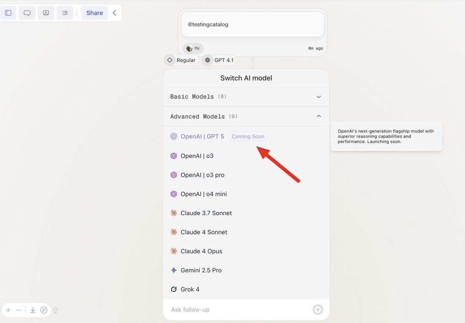Click the Claude 4 Sonnet starburst icon
The image size is (465, 323).
pyautogui.click(x=174, y=232)
